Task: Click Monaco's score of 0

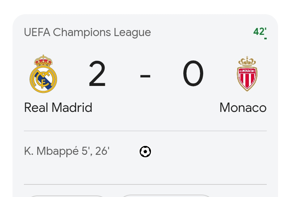Action: tap(193, 74)
